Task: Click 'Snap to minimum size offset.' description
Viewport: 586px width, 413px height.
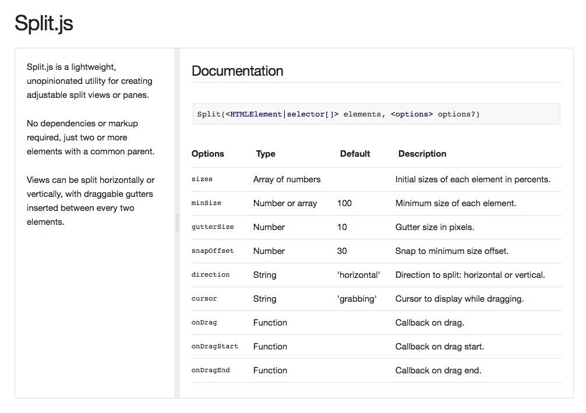Action: [x=452, y=251]
